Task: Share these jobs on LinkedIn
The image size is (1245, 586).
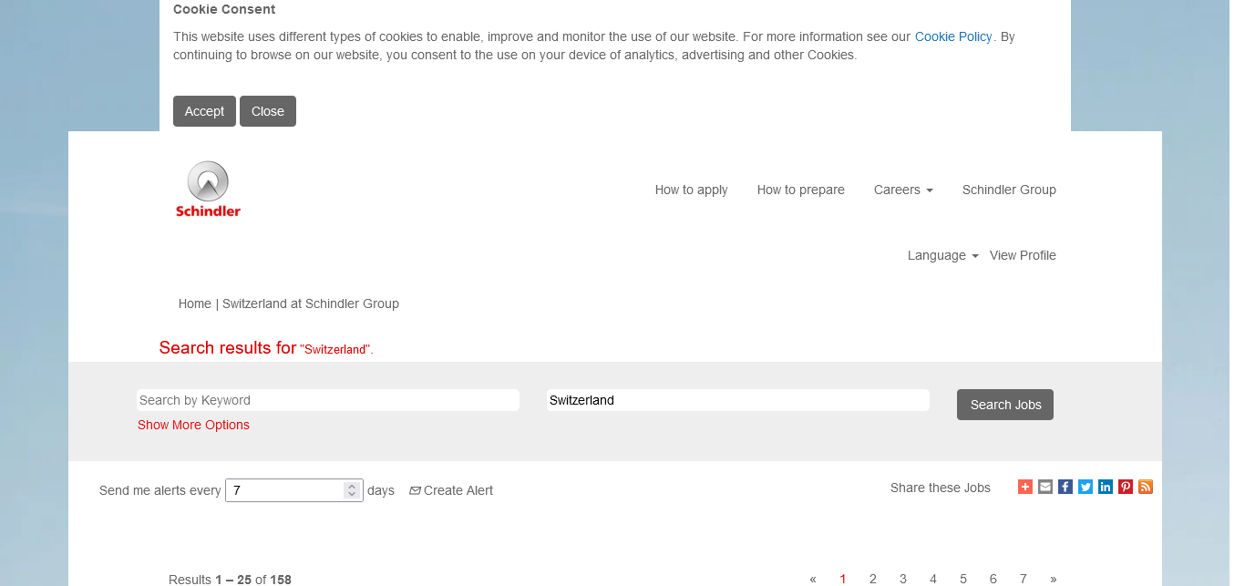Action: pyautogui.click(x=1106, y=487)
